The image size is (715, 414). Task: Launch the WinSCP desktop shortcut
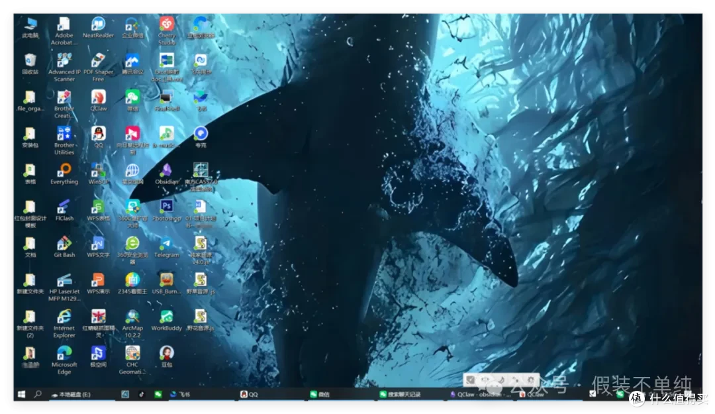pos(98,174)
